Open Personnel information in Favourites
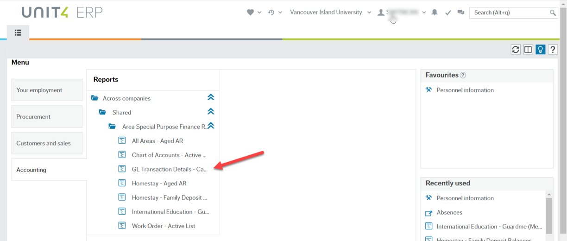The width and height of the screenshot is (567, 241). tap(465, 90)
